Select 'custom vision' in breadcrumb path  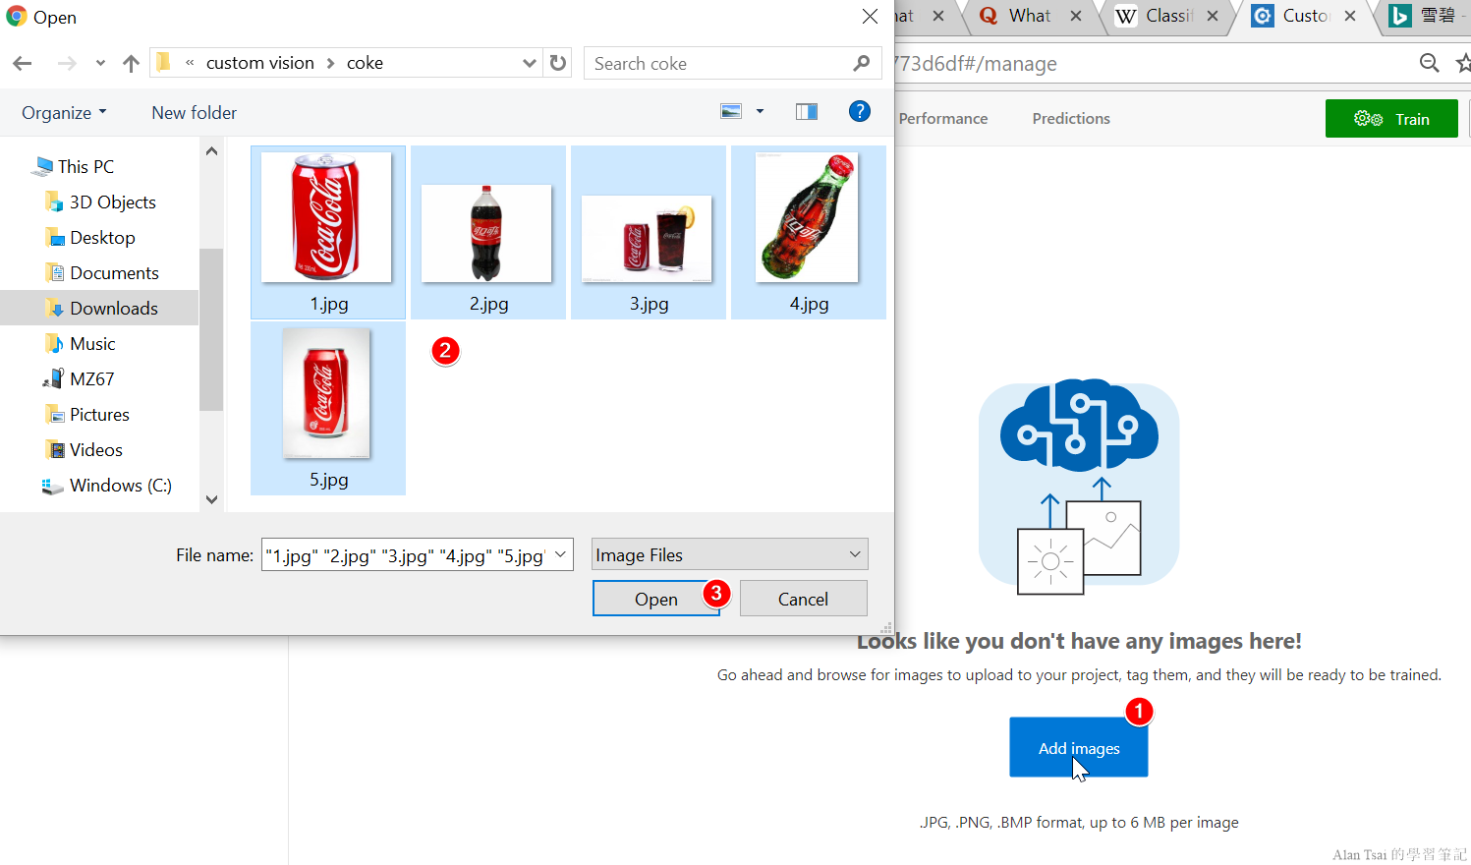[x=259, y=63]
